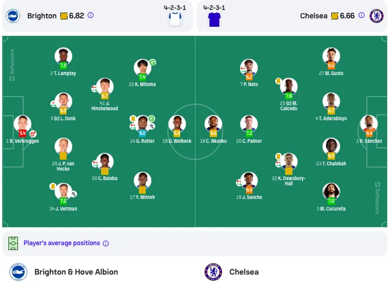Click the Chelsea club crest in the header
Viewport: 390px width, 283px height.
point(376,16)
